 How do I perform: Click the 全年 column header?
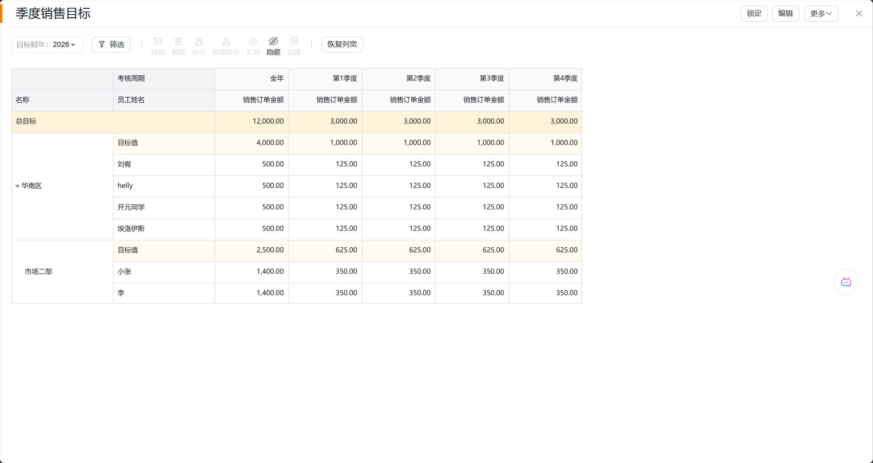click(252, 78)
